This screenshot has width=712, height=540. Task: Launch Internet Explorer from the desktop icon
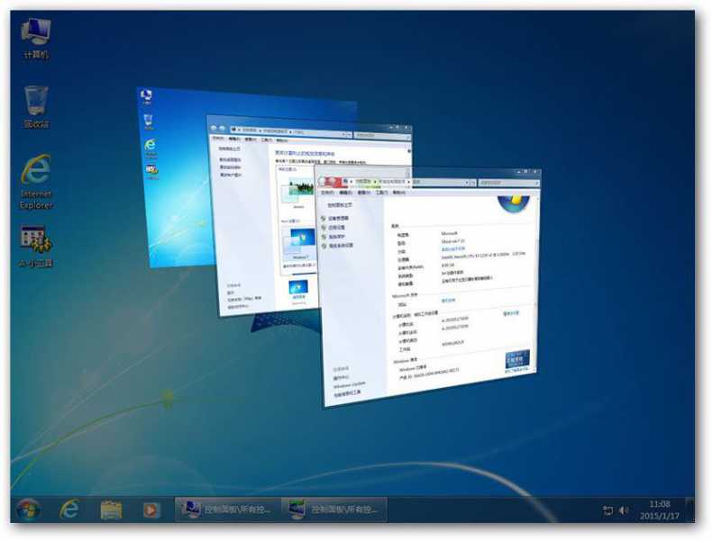[36, 182]
